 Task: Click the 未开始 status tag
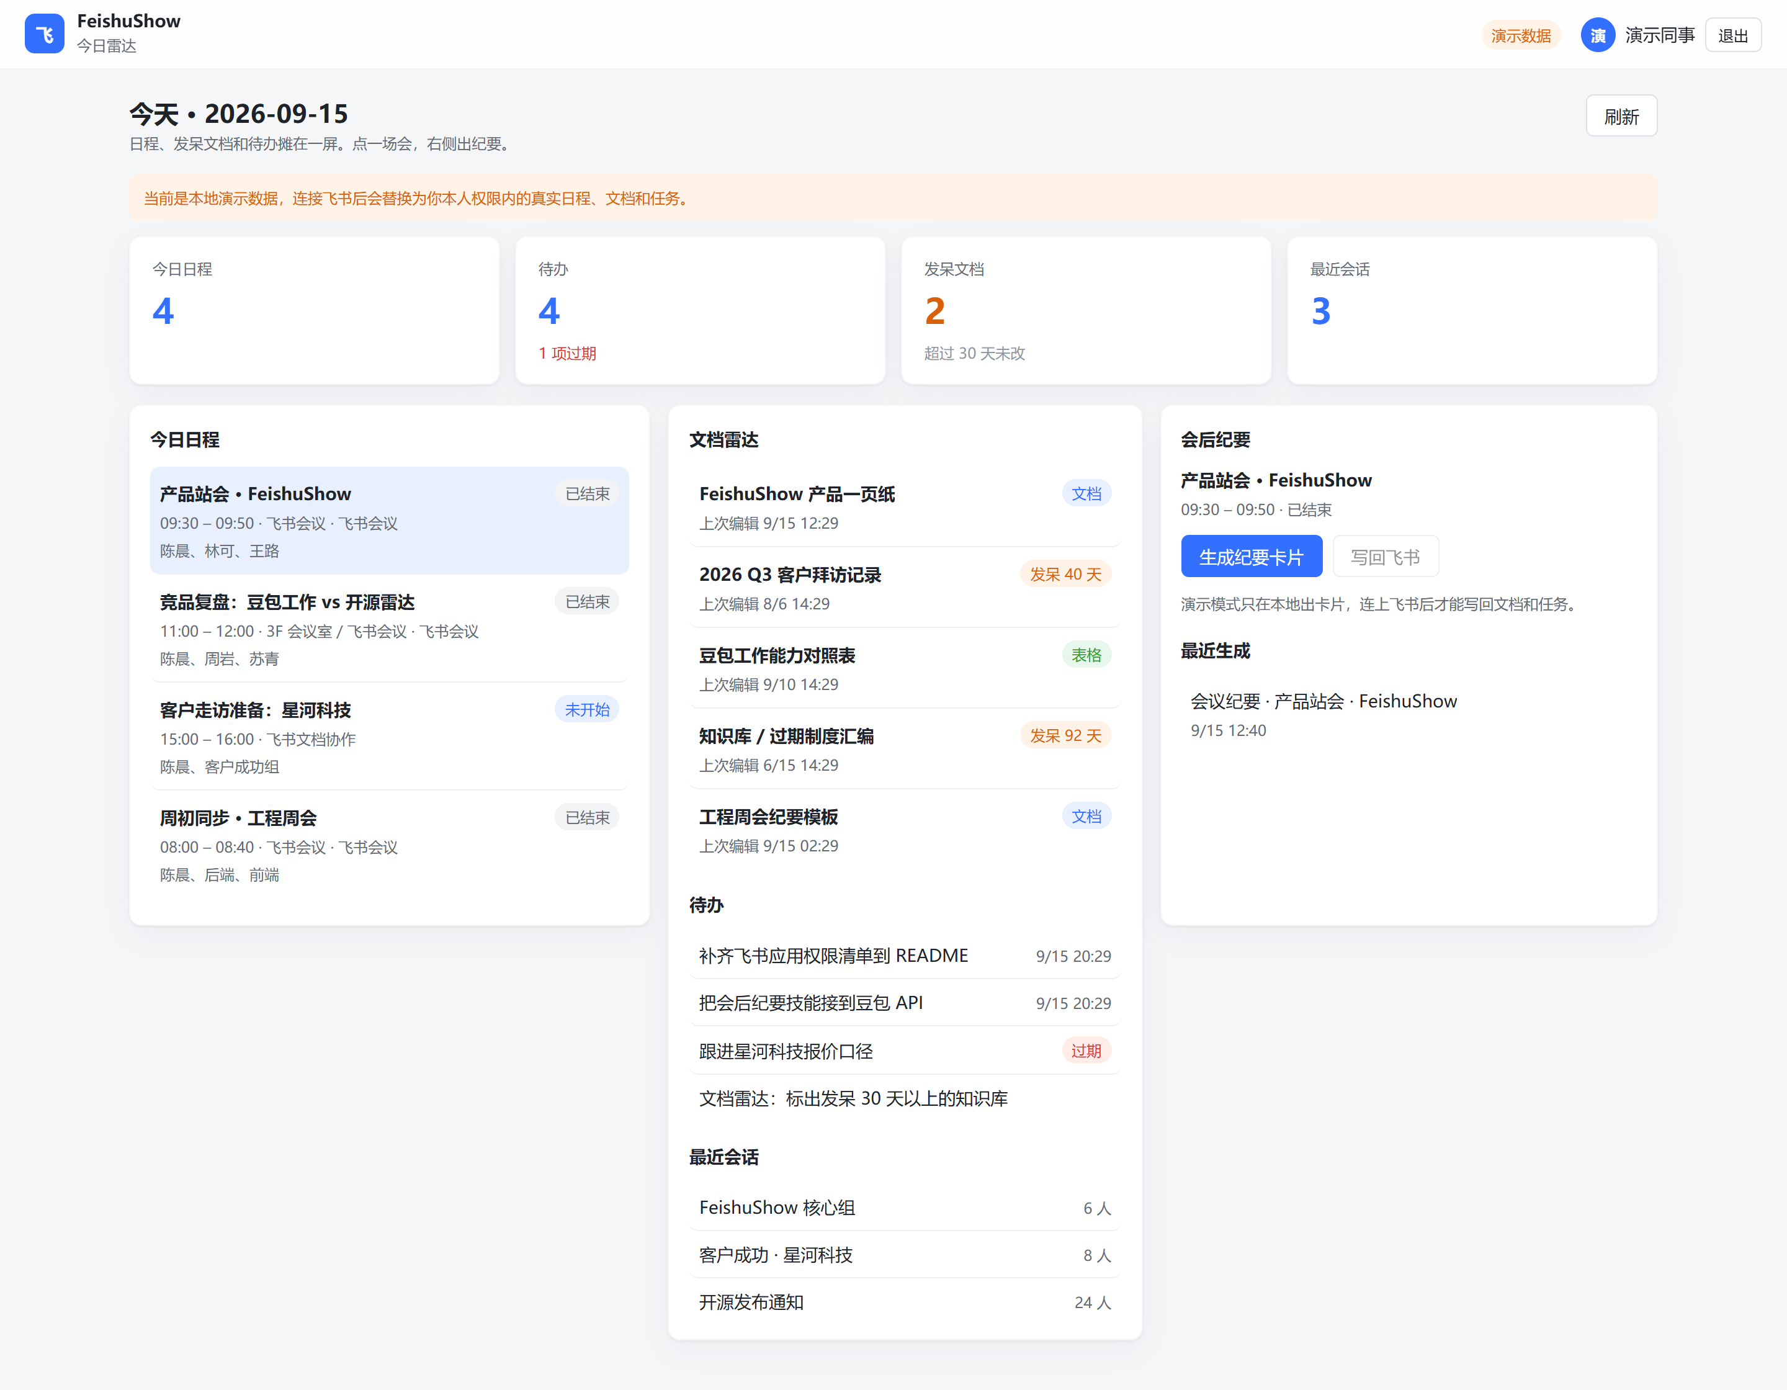[586, 709]
